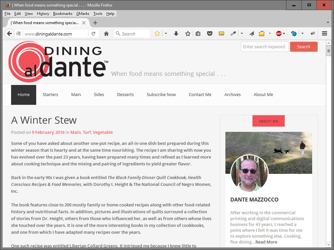Viewport: 334px width, 250px height.
Task: Open Contact Me page
Action: click(x=200, y=95)
